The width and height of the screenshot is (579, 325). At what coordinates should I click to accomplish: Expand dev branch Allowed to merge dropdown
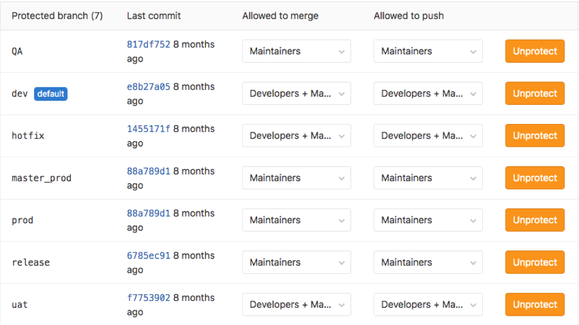pos(296,94)
